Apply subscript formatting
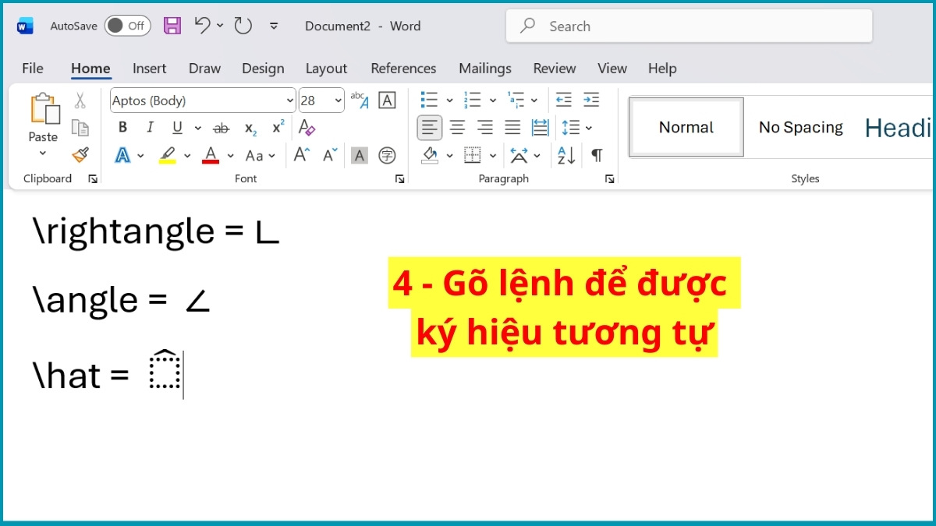This screenshot has width=936, height=526. (250, 128)
